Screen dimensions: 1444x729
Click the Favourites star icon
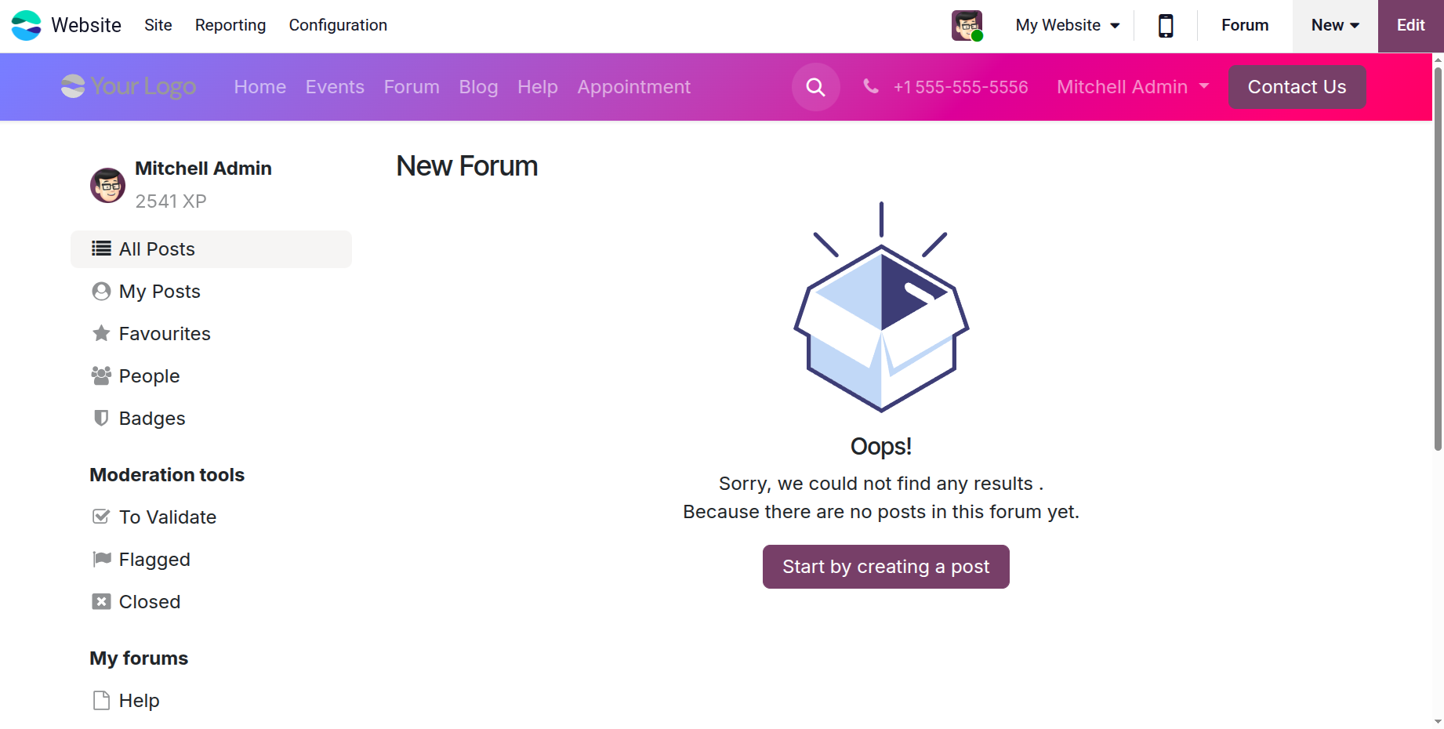click(101, 333)
